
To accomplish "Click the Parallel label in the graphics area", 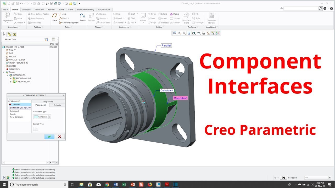I will tap(166, 46).
